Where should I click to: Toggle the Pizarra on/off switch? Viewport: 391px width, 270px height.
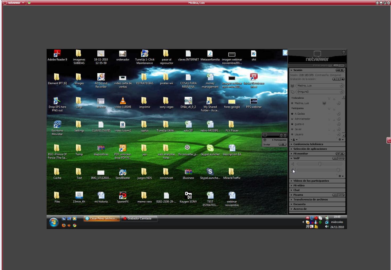click(x=338, y=195)
